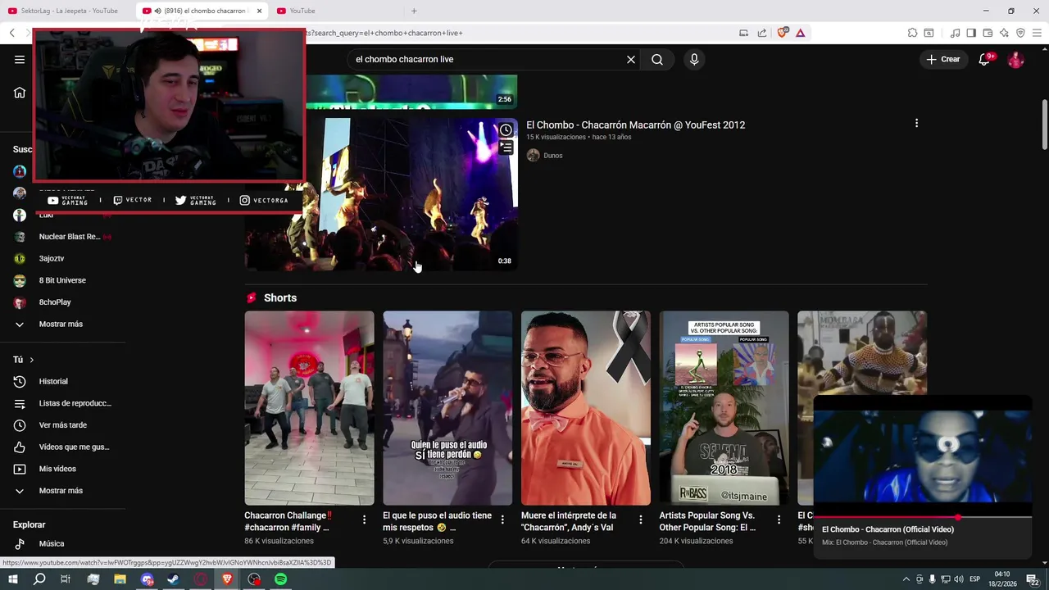The width and height of the screenshot is (1049, 590).
Task: Open Brave Leo AI sparkle icon
Action: (x=1004, y=33)
